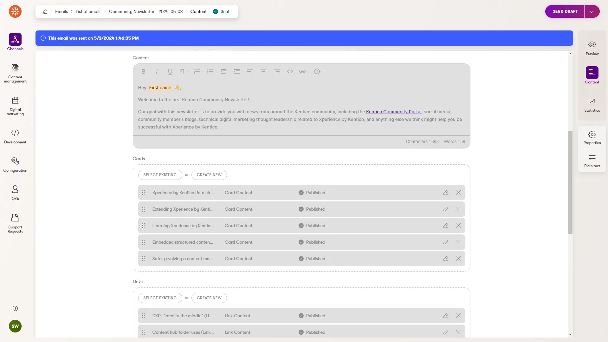Open Digital marketing section
This screenshot has height=342, width=608.
coord(15,106)
